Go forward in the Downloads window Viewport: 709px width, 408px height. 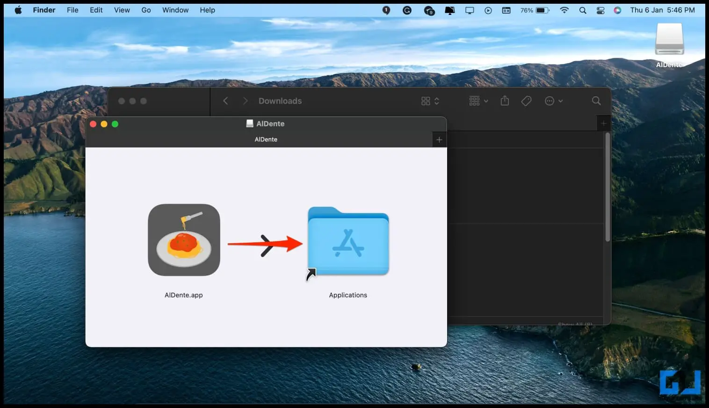click(x=245, y=101)
